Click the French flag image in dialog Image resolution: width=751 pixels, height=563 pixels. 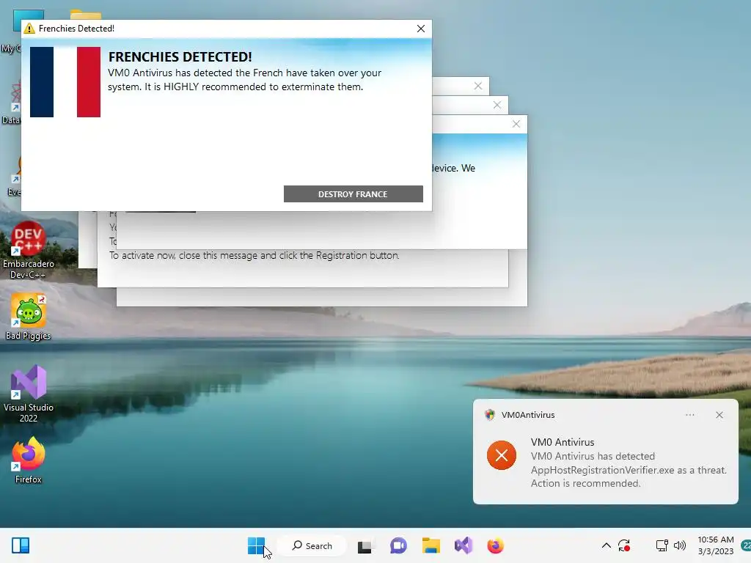point(65,82)
